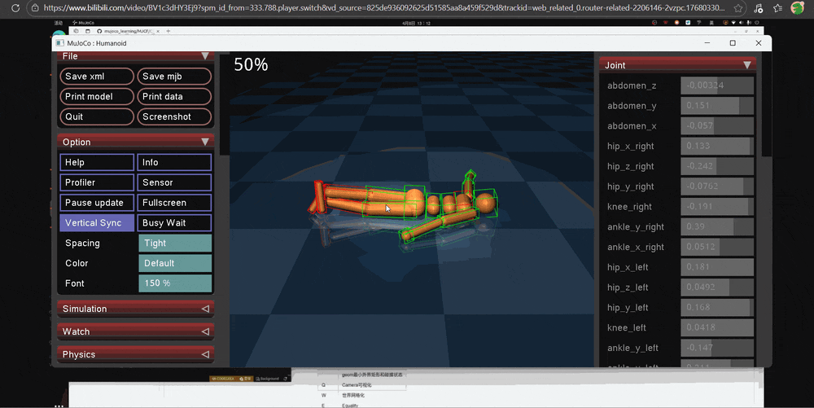Adjust the ankle_y_left joint slider
The height and width of the screenshot is (408, 814).
click(717, 349)
